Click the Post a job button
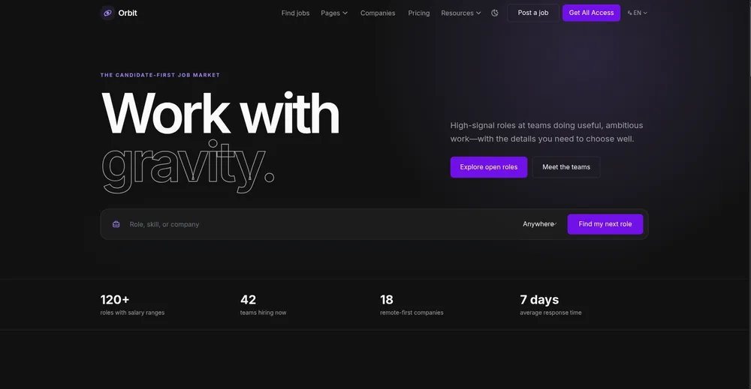 [x=533, y=13]
